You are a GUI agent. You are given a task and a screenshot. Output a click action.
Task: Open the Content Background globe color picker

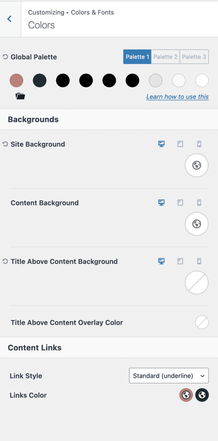[x=197, y=224]
